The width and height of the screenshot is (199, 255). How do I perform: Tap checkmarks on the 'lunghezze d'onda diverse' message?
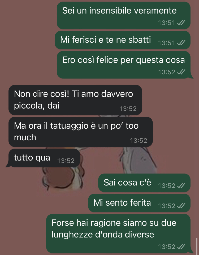coord(181,247)
